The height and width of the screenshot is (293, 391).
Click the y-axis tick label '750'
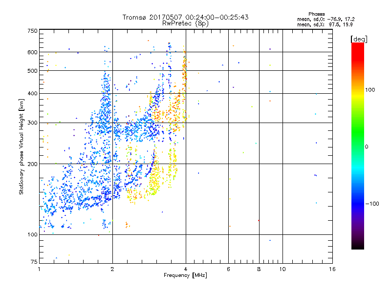pos(32,31)
